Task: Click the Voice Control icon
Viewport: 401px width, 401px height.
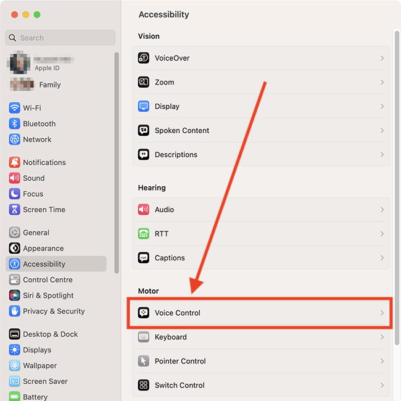Action: 144,313
